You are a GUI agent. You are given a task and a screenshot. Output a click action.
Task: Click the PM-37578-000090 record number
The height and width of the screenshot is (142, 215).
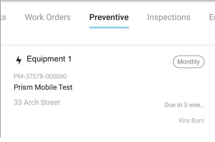[40, 76]
